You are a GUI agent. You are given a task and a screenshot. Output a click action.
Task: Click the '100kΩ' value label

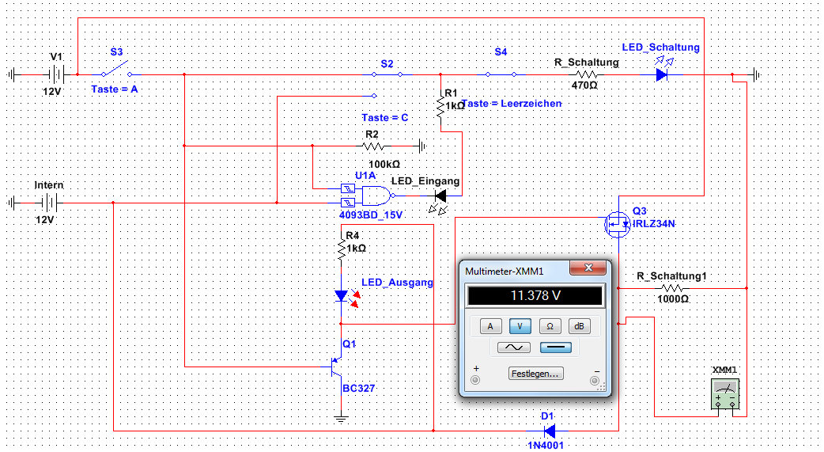click(384, 164)
